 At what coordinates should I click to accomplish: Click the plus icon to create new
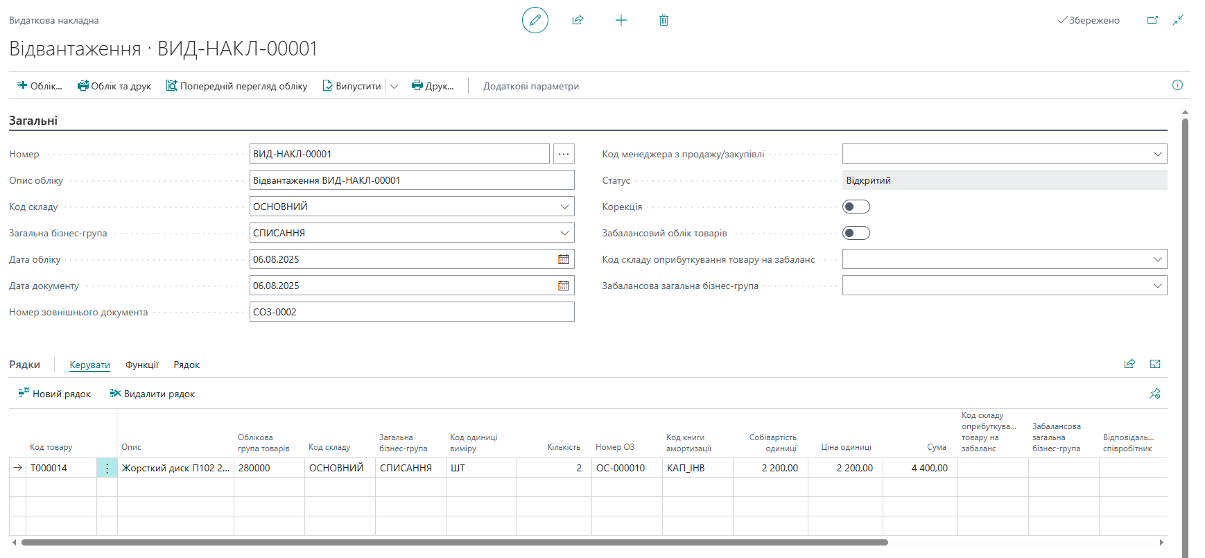pyautogui.click(x=621, y=20)
